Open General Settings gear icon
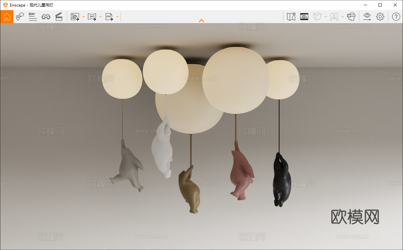The width and height of the screenshot is (403, 250). [x=380, y=17]
